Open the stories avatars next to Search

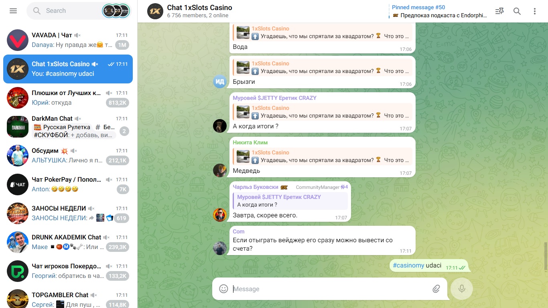pos(116,11)
